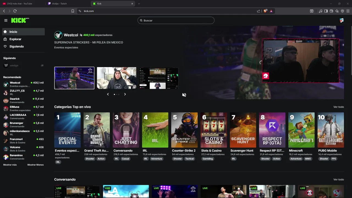Open Respect RP (GTA) category card
The height and width of the screenshot is (198, 352).
pyautogui.click(x=272, y=130)
